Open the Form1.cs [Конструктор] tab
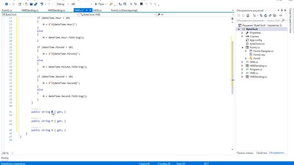294x165 pixels. pyautogui.click(x=124, y=10)
